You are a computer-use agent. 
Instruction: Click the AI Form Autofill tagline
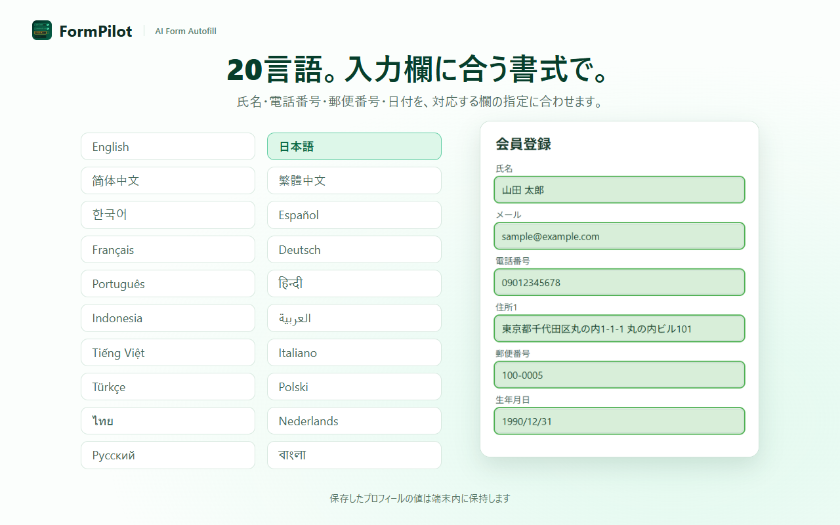(x=186, y=31)
